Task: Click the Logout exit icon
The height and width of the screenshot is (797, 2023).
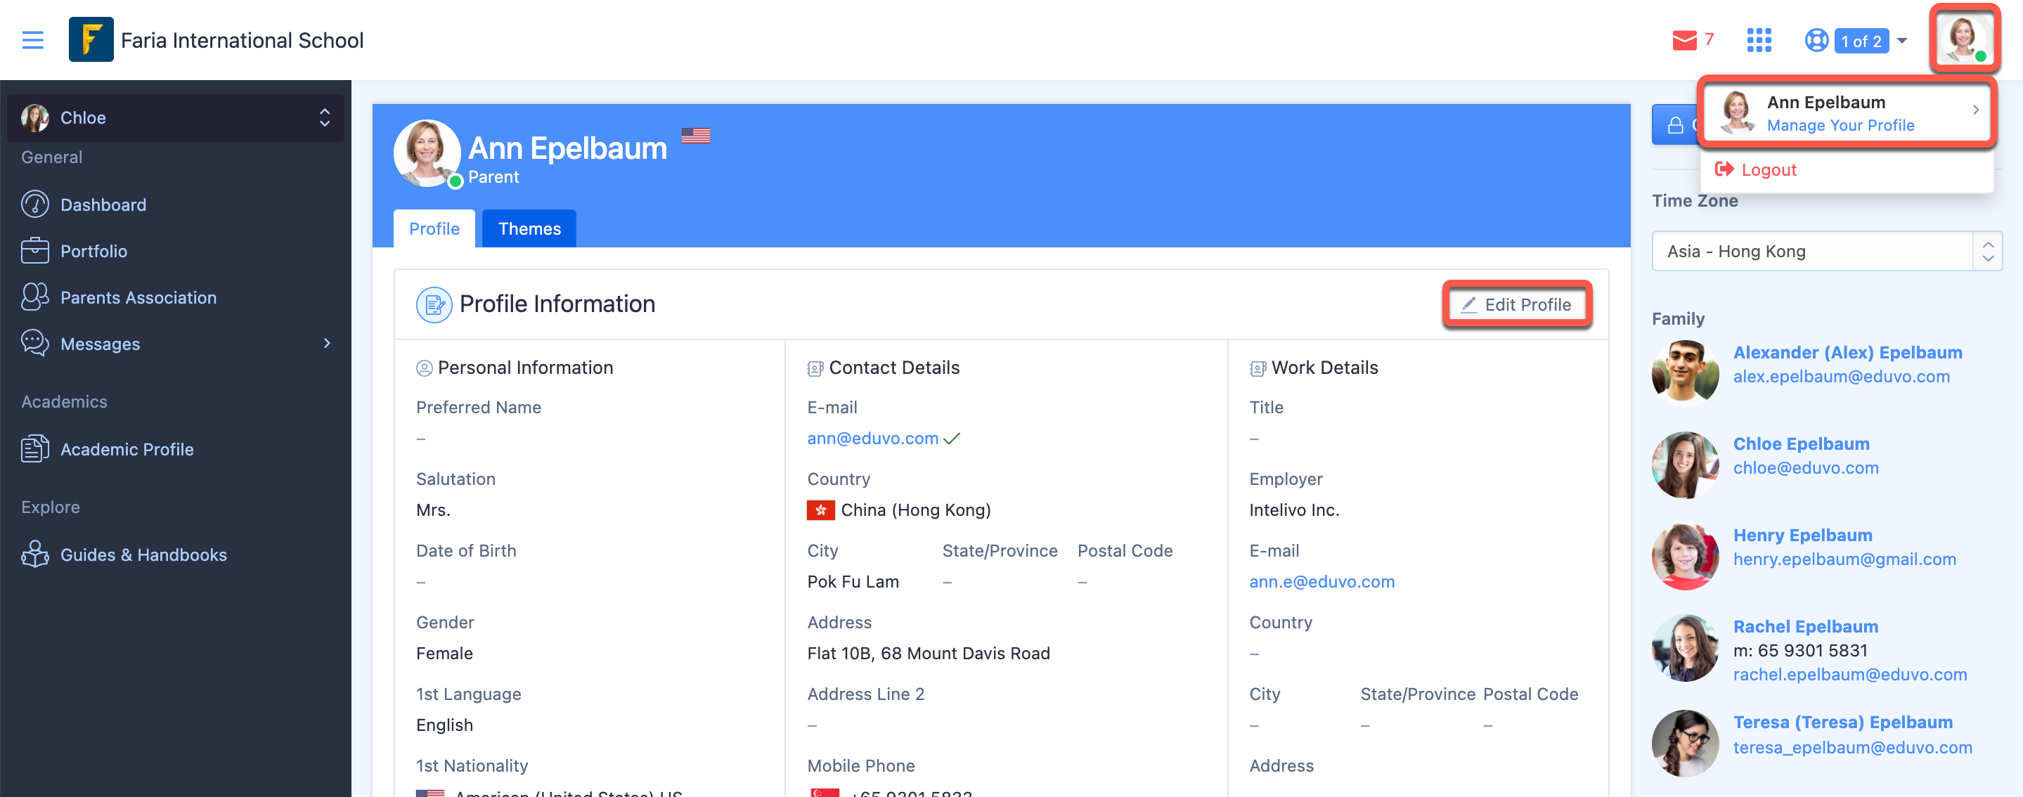Action: (1724, 169)
